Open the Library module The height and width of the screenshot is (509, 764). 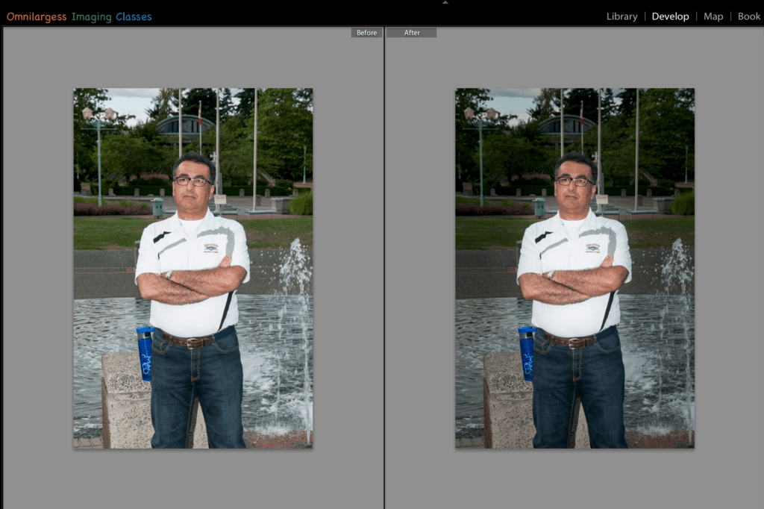621,16
